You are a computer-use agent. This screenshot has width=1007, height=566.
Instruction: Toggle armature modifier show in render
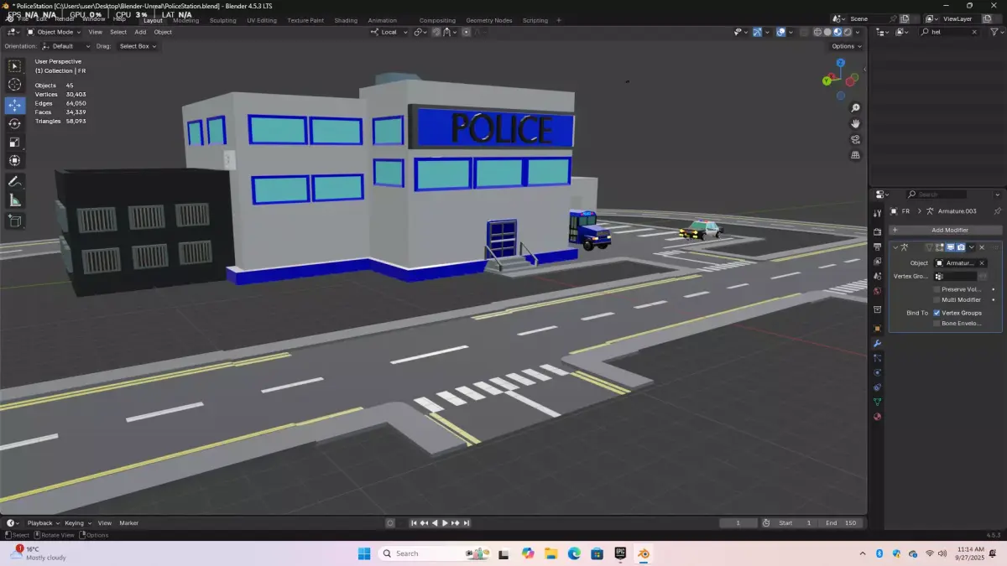point(960,247)
